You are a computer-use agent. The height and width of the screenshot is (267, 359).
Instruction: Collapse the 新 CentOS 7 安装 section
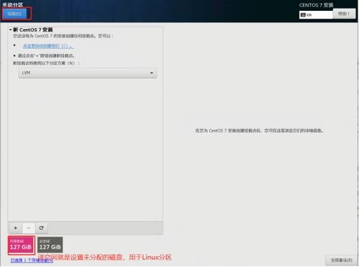coord(11,29)
